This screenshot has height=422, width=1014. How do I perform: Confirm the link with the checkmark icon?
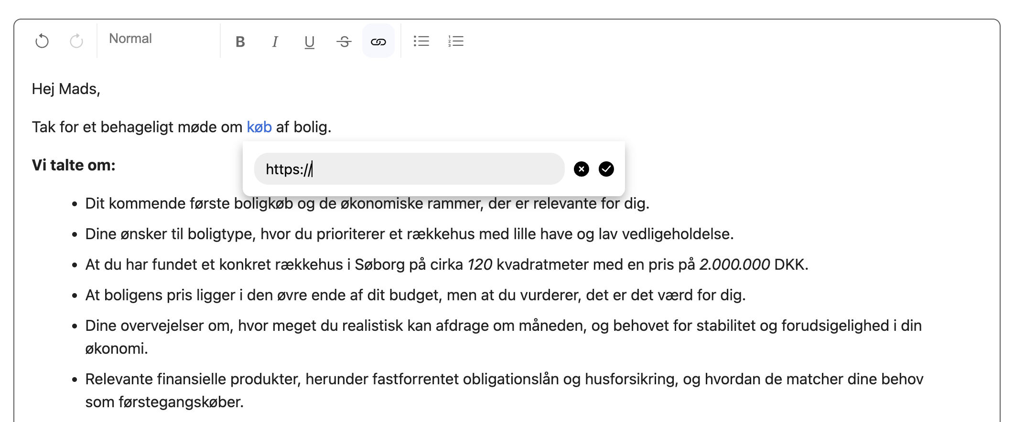pos(606,169)
